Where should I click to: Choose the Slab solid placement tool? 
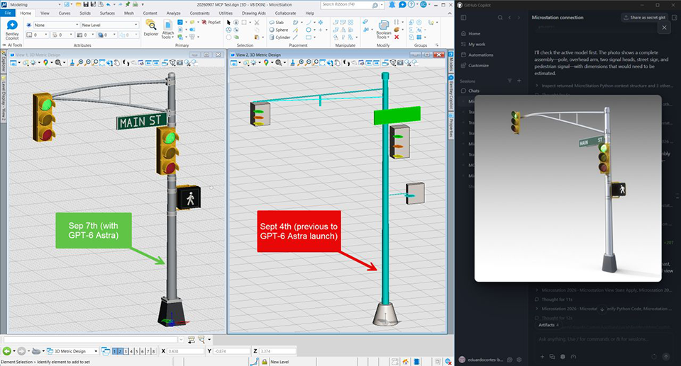[276, 22]
